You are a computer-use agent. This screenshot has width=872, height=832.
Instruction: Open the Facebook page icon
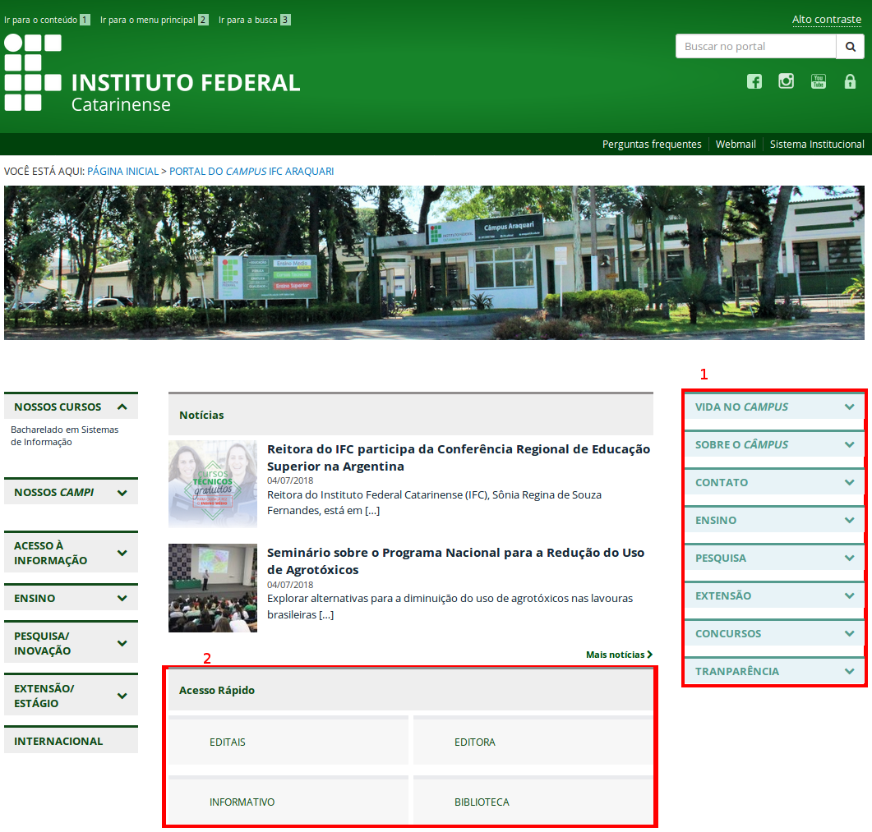click(x=754, y=81)
